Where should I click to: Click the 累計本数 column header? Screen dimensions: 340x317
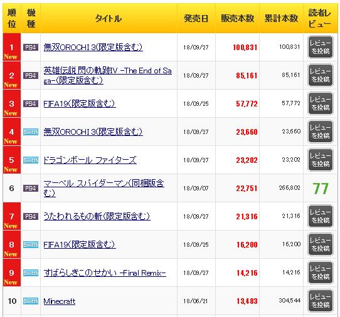tap(281, 18)
